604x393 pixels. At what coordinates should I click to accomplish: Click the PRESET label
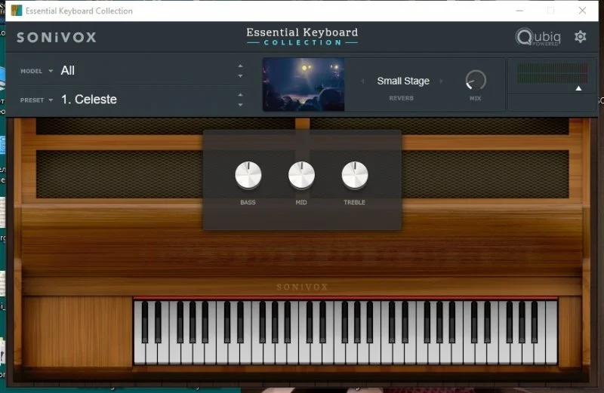click(32, 100)
